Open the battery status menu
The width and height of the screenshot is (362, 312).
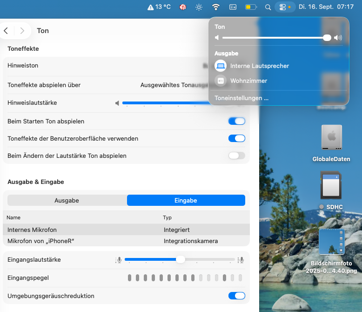point(251,7)
